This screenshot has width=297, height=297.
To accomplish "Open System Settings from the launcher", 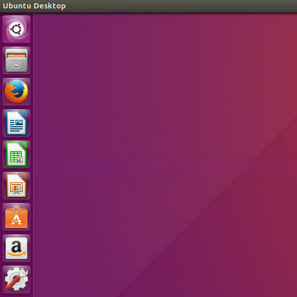I will pos(16,279).
